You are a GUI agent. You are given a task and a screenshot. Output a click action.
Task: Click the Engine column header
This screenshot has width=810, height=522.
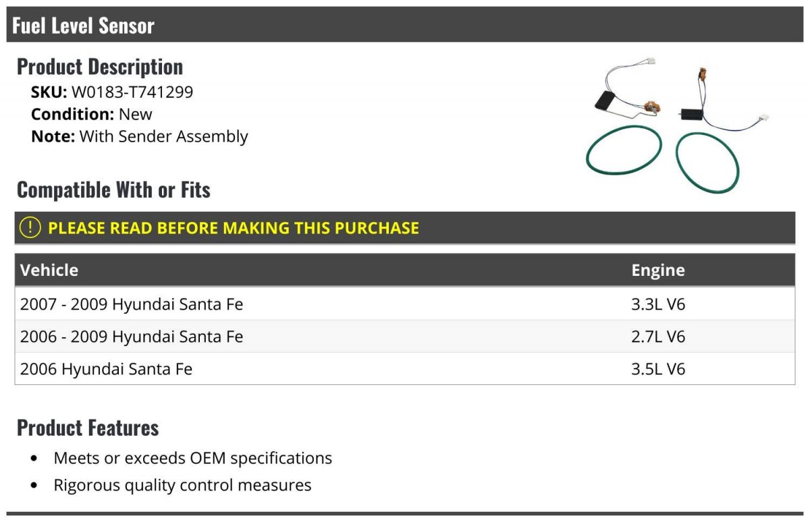658,270
